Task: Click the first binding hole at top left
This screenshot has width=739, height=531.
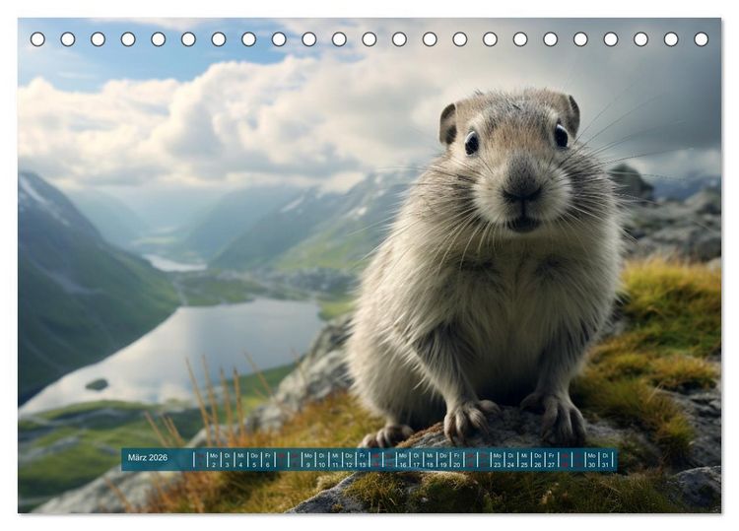Action: 37,39
